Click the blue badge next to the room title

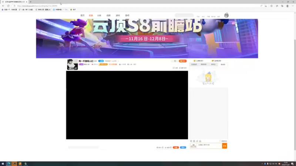pyautogui.click(x=101, y=61)
